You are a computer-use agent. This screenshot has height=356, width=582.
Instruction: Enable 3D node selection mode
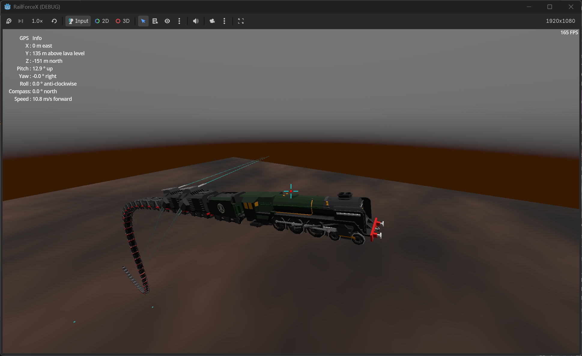pos(123,21)
